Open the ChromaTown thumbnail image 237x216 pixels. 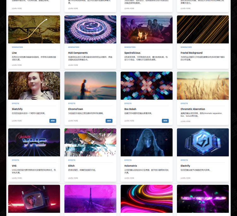[90, 86]
